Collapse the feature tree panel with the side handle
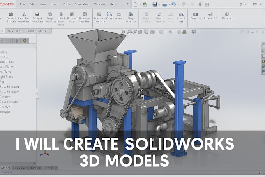 37,93
